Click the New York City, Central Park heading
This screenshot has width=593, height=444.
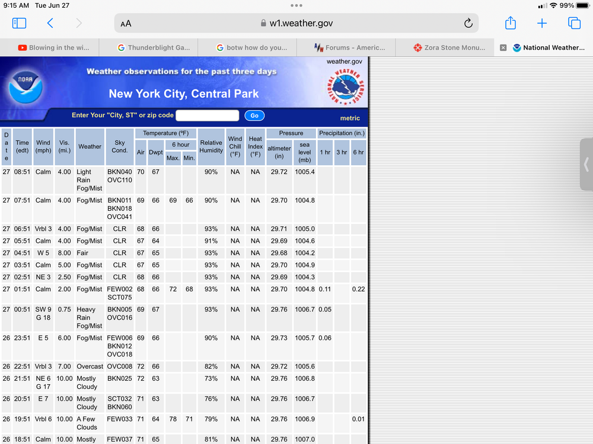184,94
